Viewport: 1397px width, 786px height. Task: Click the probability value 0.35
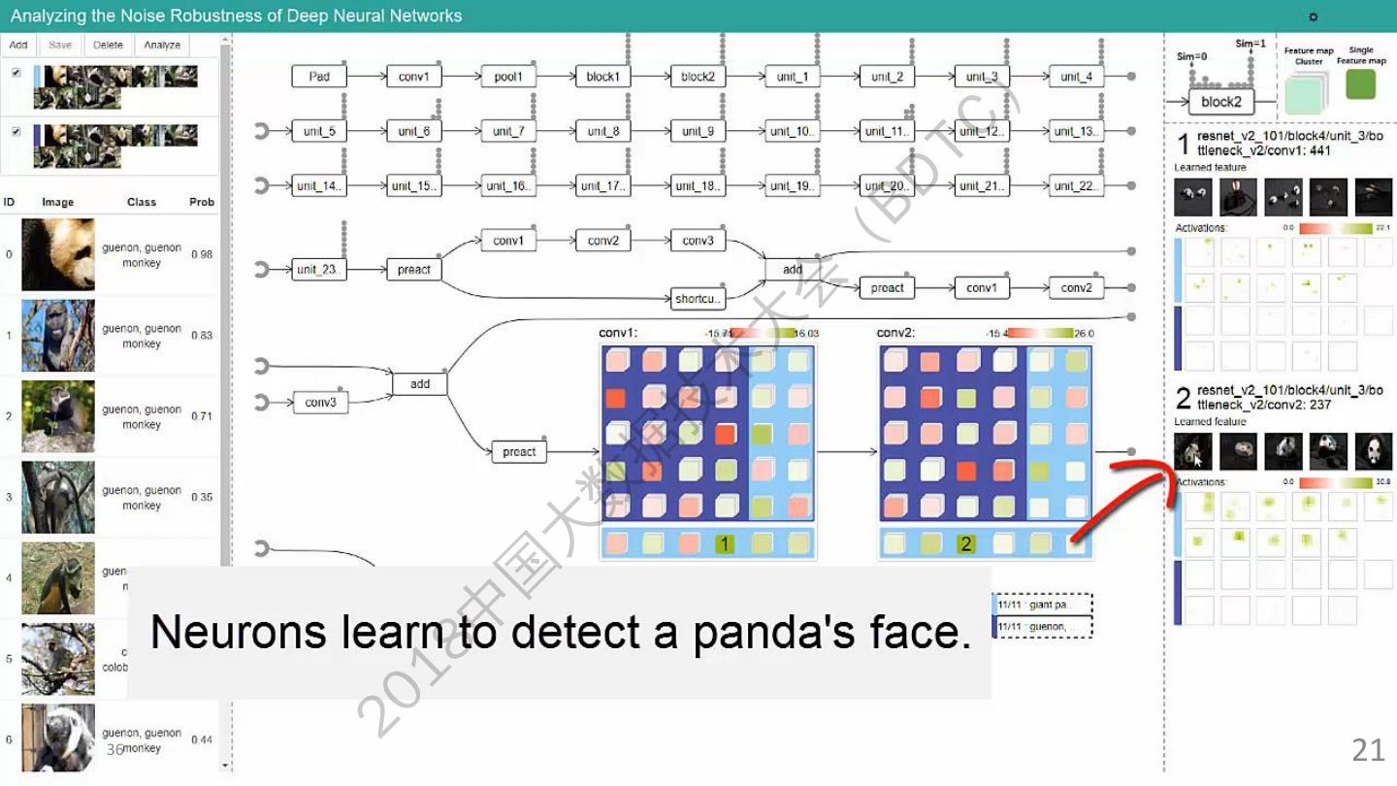(202, 497)
